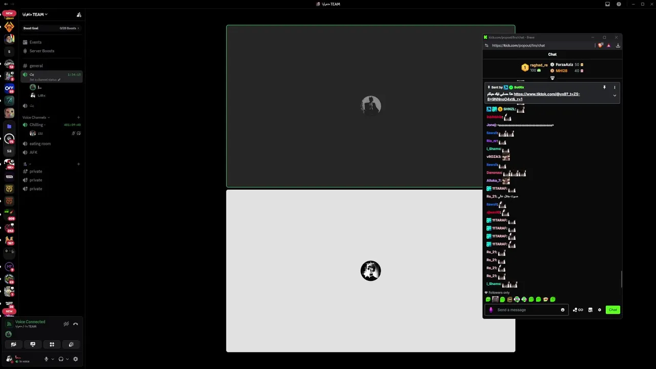Add a channel to the private category

(x=78, y=164)
